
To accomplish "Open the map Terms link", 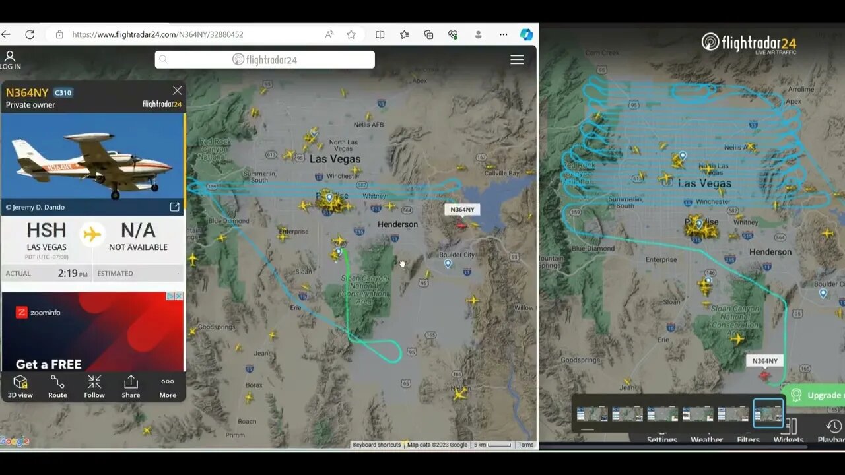I will pos(525,445).
